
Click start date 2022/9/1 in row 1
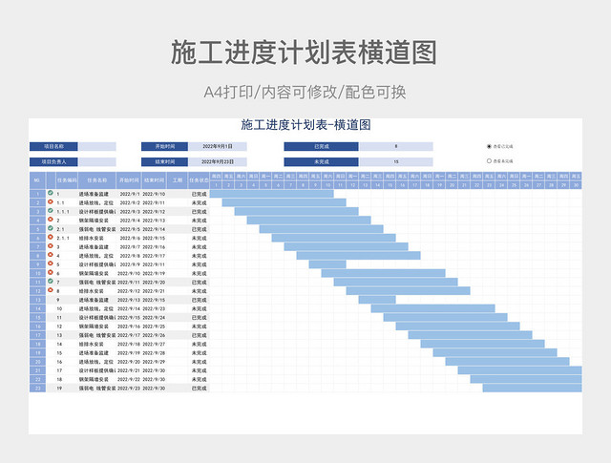click(130, 194)
